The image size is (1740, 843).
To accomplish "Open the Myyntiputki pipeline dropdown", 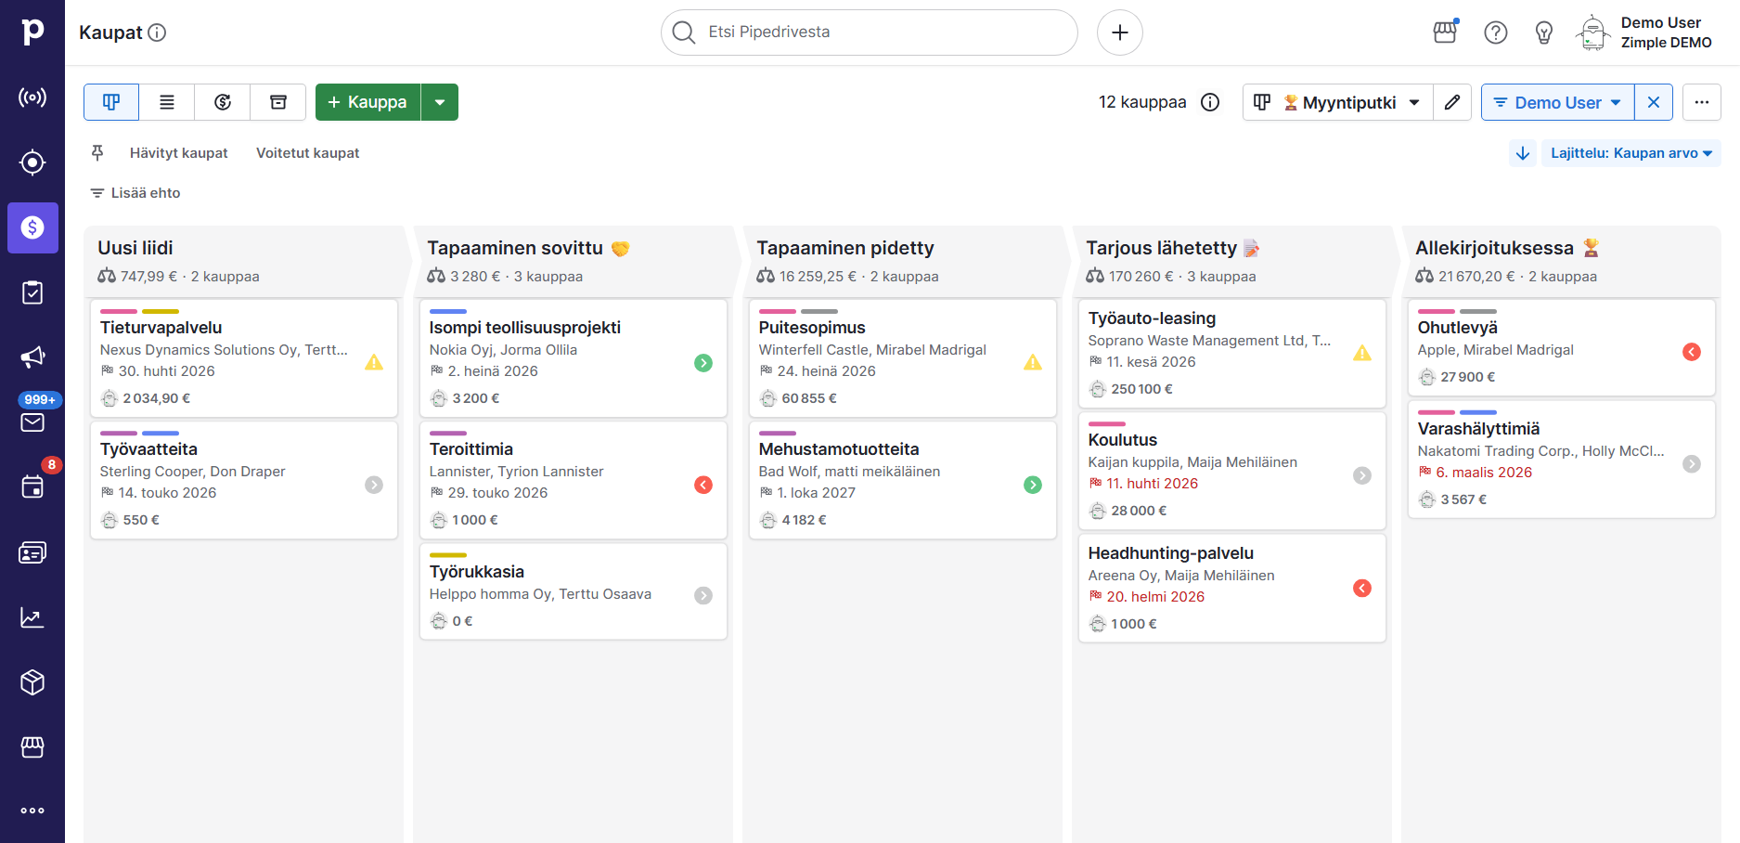I will click(x=1337, y=102).
